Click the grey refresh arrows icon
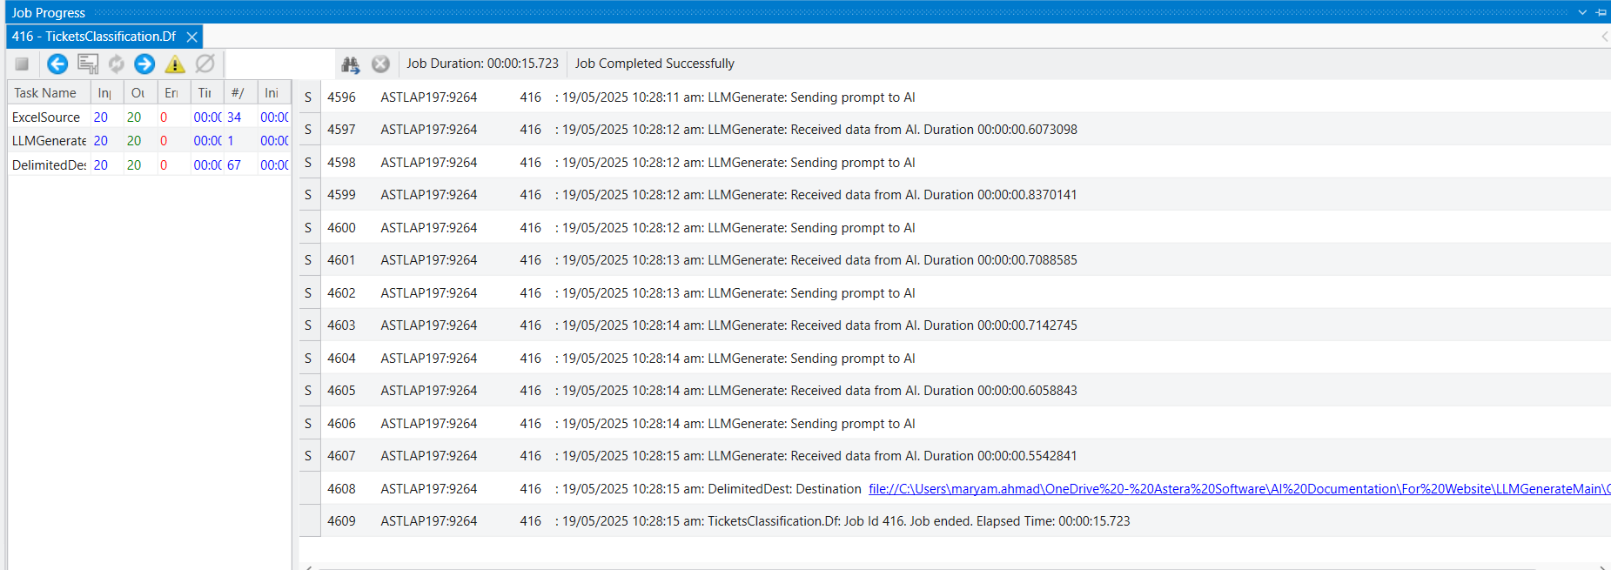Image resolution: width=1611 pixels, height=570 pixels. coord(116,64)
